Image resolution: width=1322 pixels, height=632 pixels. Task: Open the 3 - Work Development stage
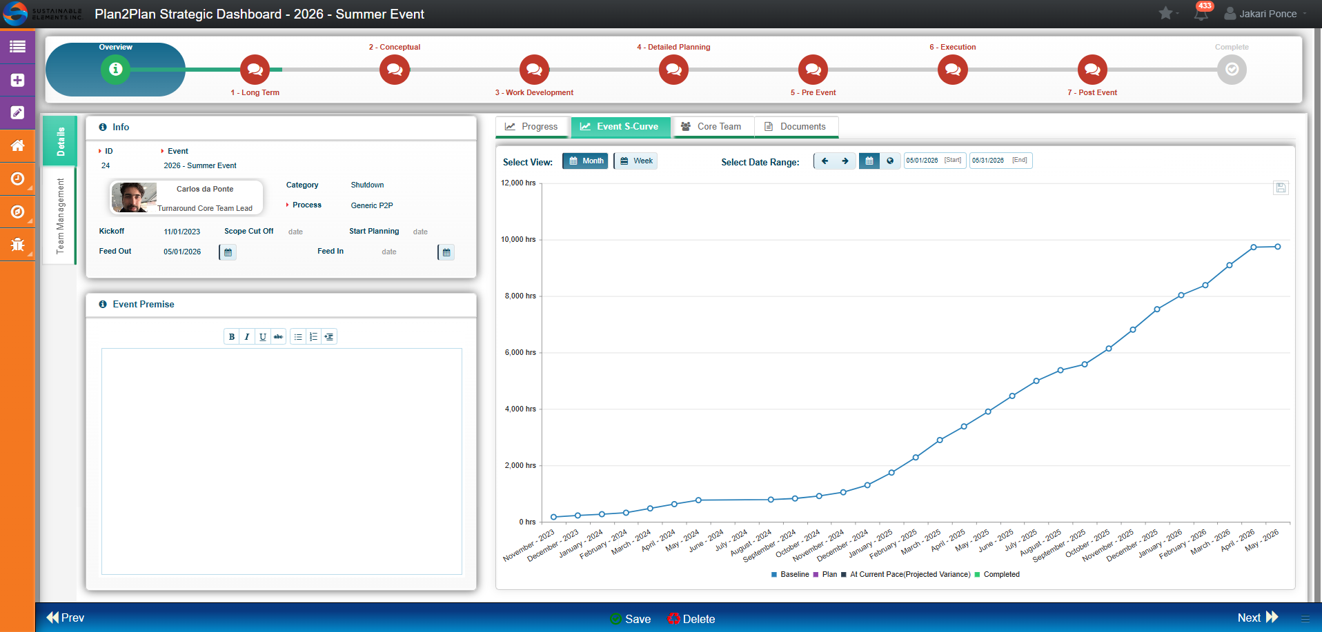tap(534, 70)
